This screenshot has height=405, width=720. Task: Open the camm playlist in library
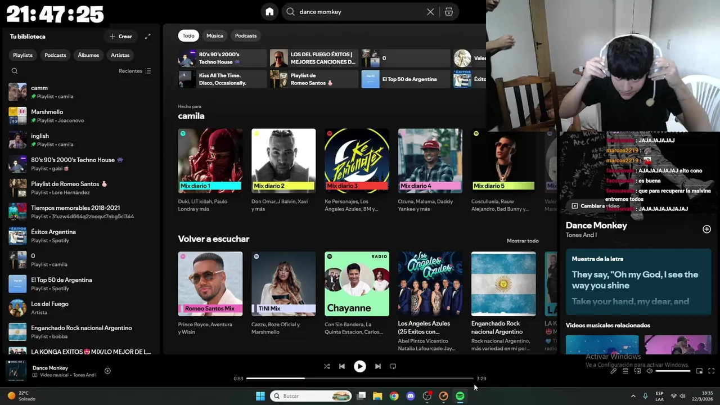pos(80,92)
